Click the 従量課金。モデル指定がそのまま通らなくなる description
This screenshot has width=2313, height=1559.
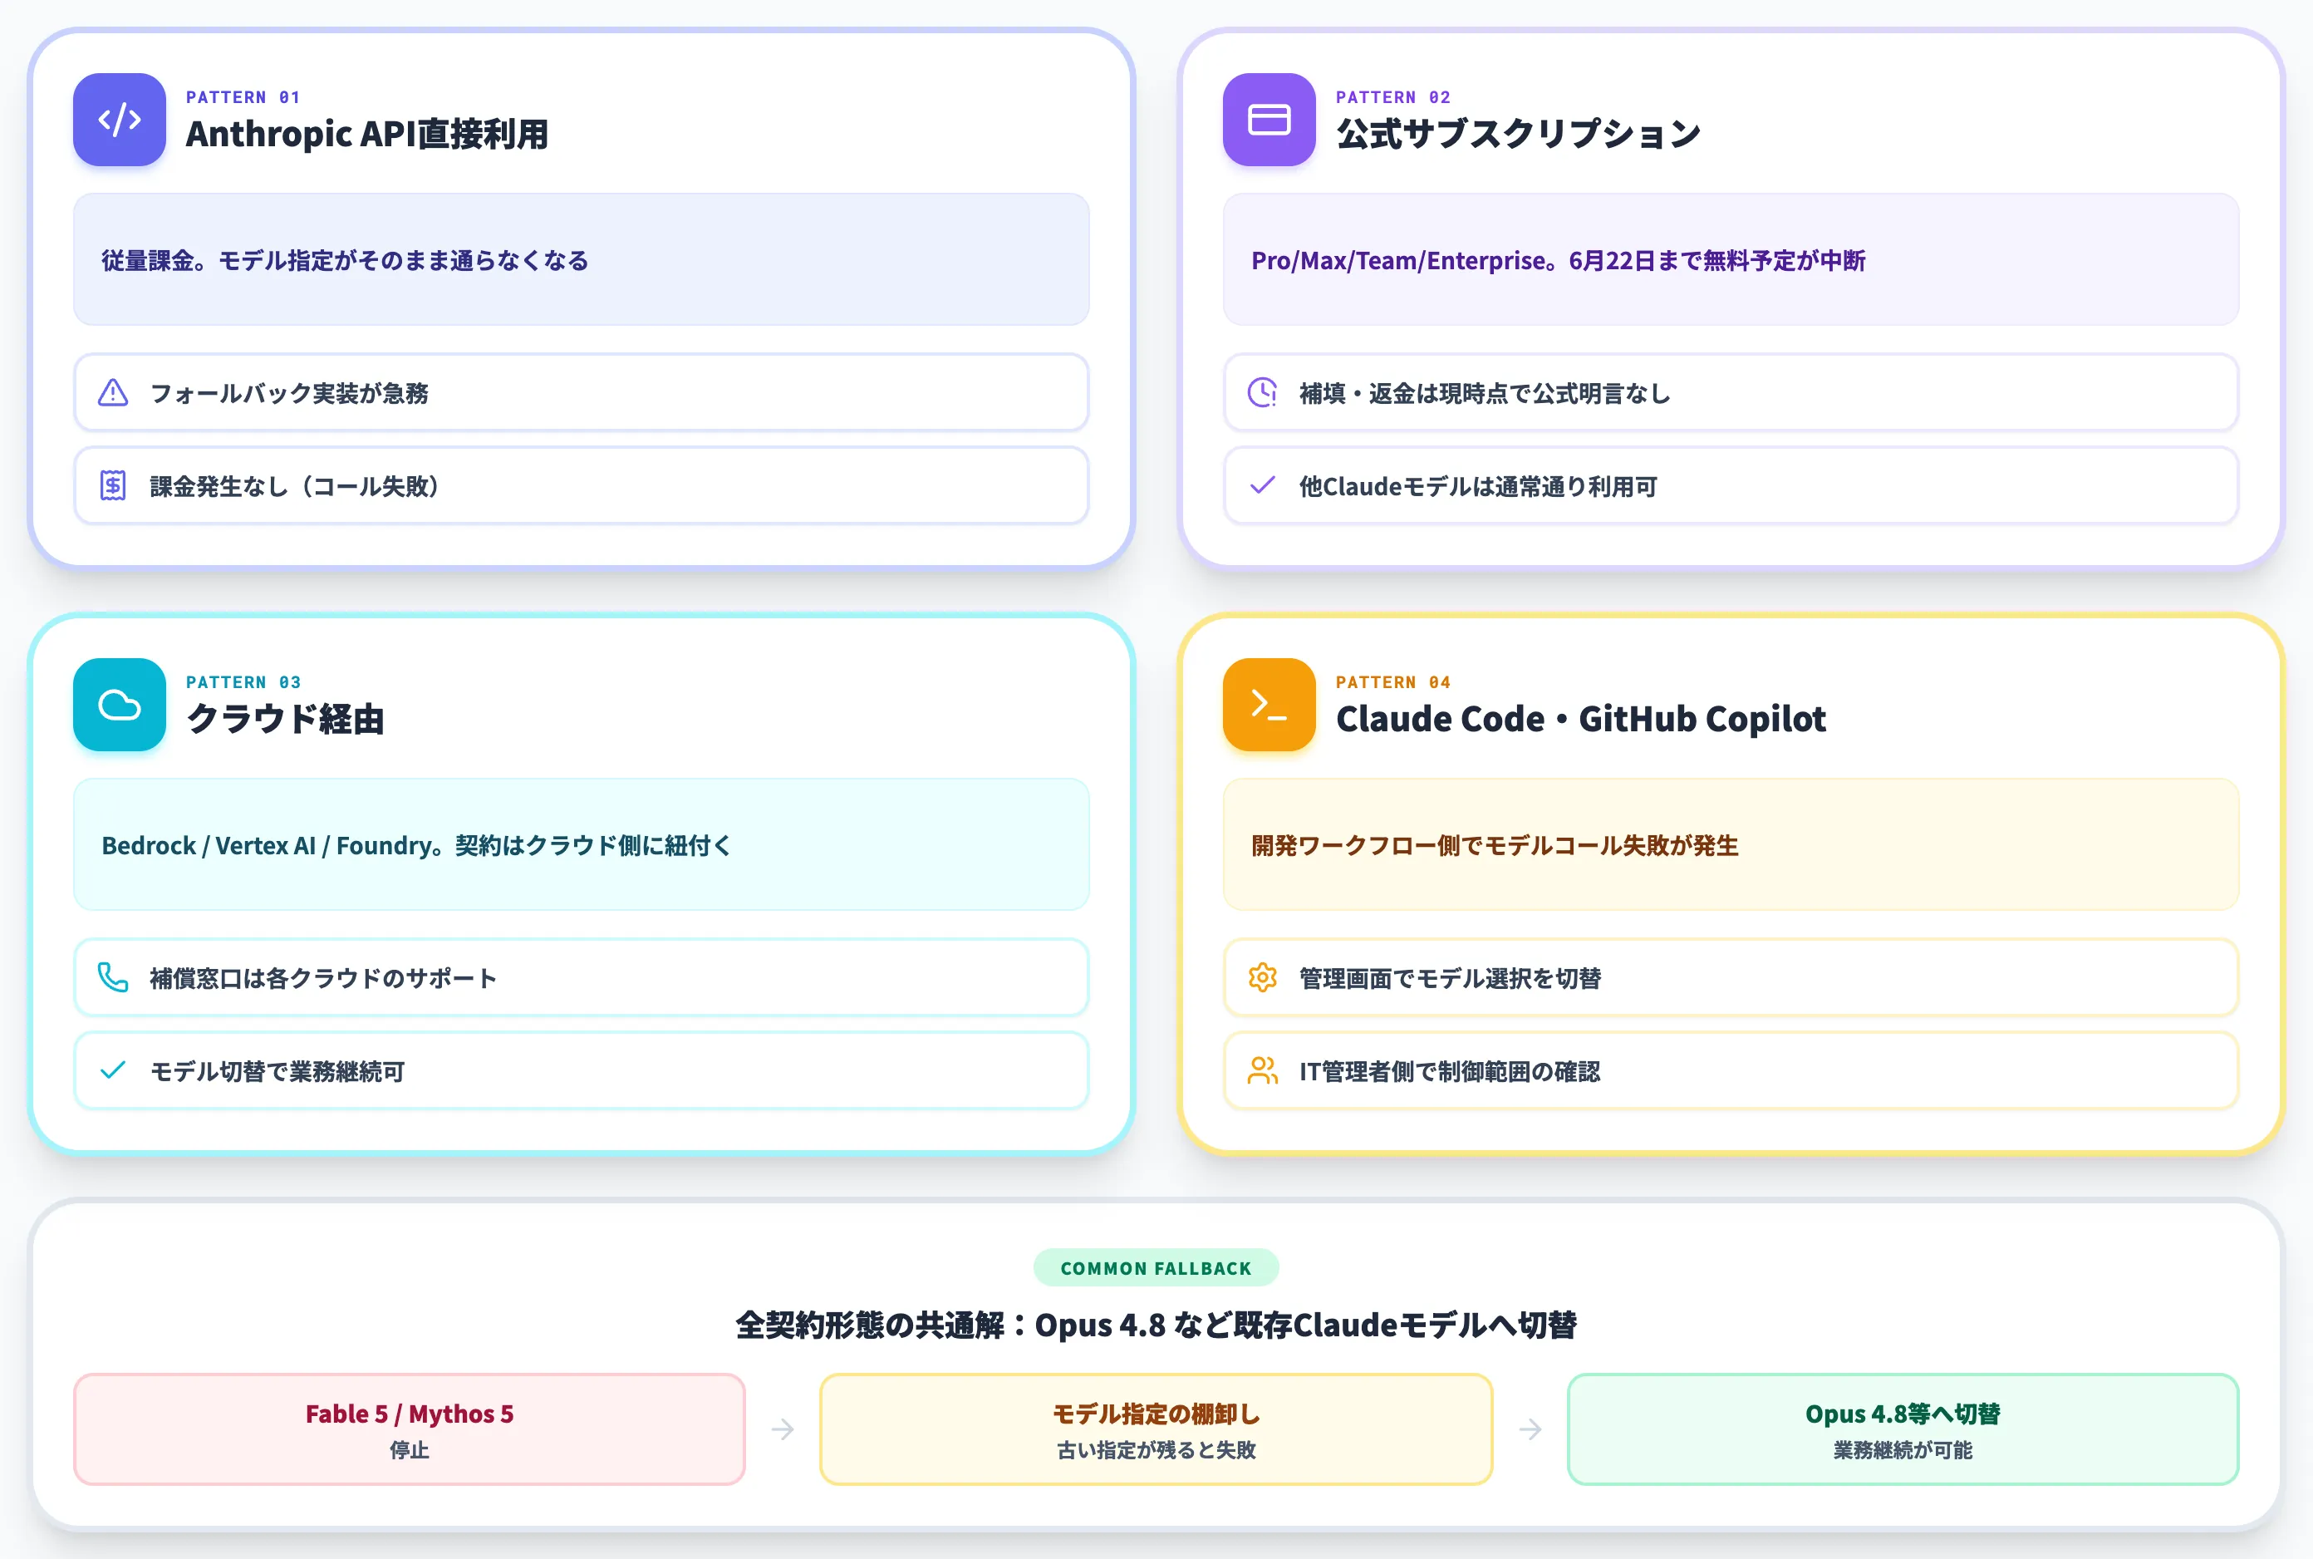point(345,260)
